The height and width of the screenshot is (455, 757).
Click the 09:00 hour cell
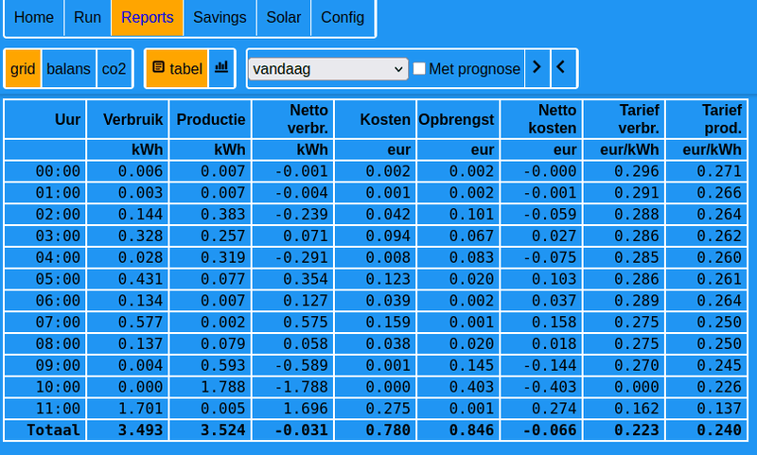(45, 365)
